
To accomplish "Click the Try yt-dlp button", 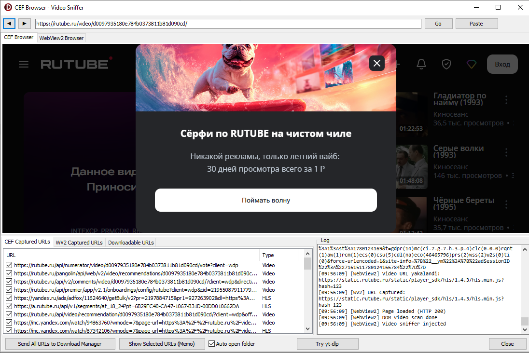I will 327,344.
